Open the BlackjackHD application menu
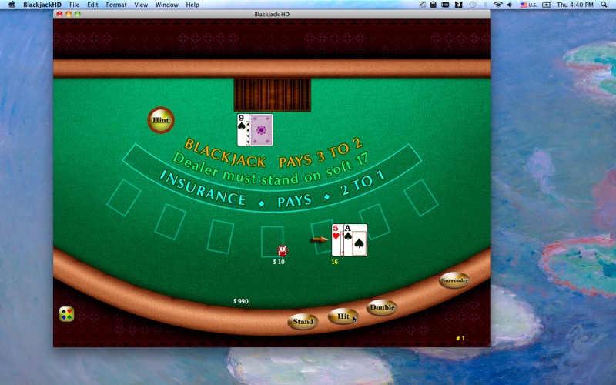Screen dimensions: 616x385 pyautogui.click(x=42, y=5)
